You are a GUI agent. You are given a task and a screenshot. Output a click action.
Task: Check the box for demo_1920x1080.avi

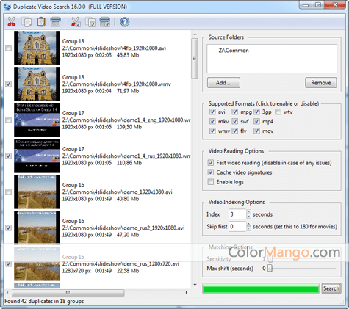pyautogui.click(x=9, y=192)
